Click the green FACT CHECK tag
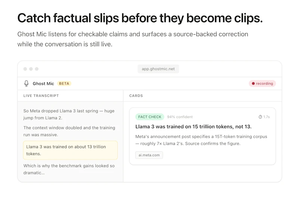The width and height of the screenshot is (299, 199). click(x=150, y=117)
